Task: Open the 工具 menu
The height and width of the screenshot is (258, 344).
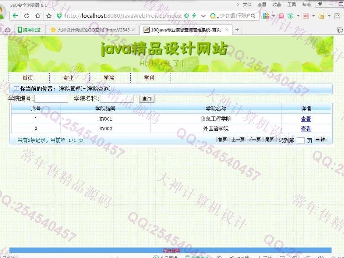Action: coord(292,4)
